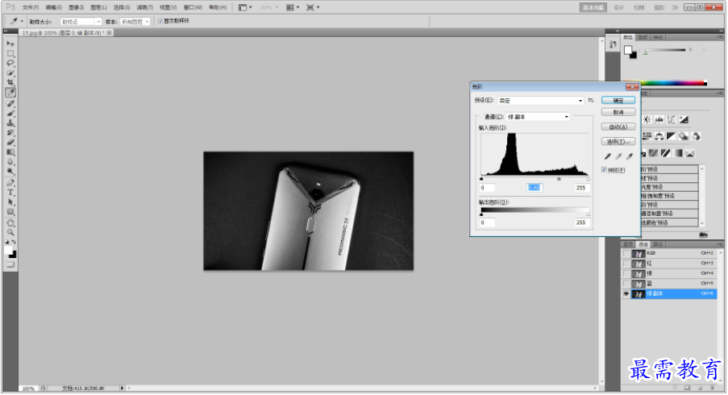Open the Layer menu
This screenshot has height=395, width=728.
click(x=98, y=7)
